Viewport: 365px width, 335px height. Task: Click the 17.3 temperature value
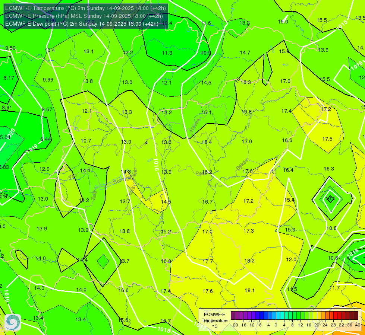[249, 231]
